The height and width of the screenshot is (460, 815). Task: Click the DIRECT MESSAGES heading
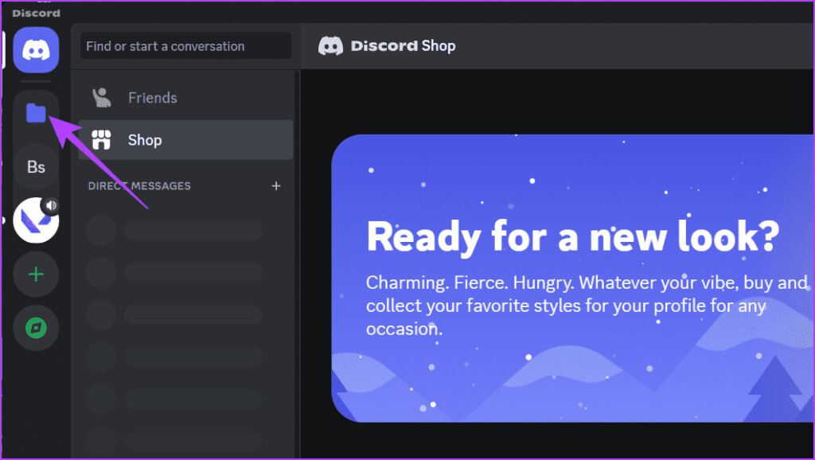pos(139,185)
